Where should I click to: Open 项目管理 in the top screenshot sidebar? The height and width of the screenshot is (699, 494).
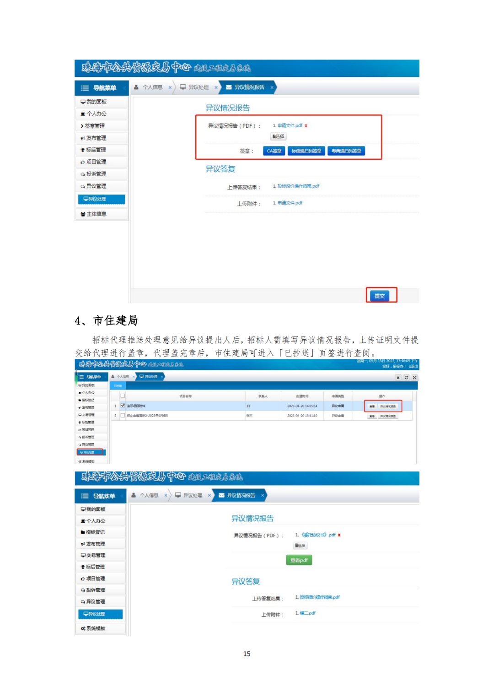(101, 162)
